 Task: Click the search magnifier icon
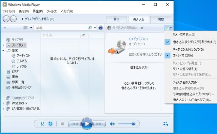click(90, 28)
